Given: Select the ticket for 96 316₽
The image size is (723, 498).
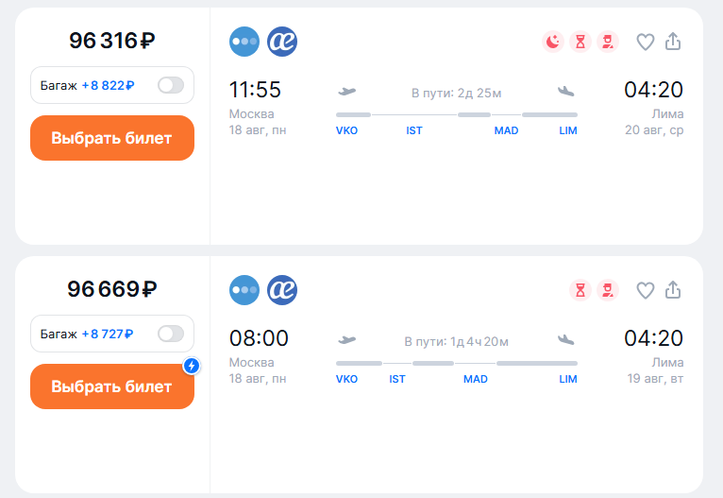Looking at the screenshot, I should 111,138.
